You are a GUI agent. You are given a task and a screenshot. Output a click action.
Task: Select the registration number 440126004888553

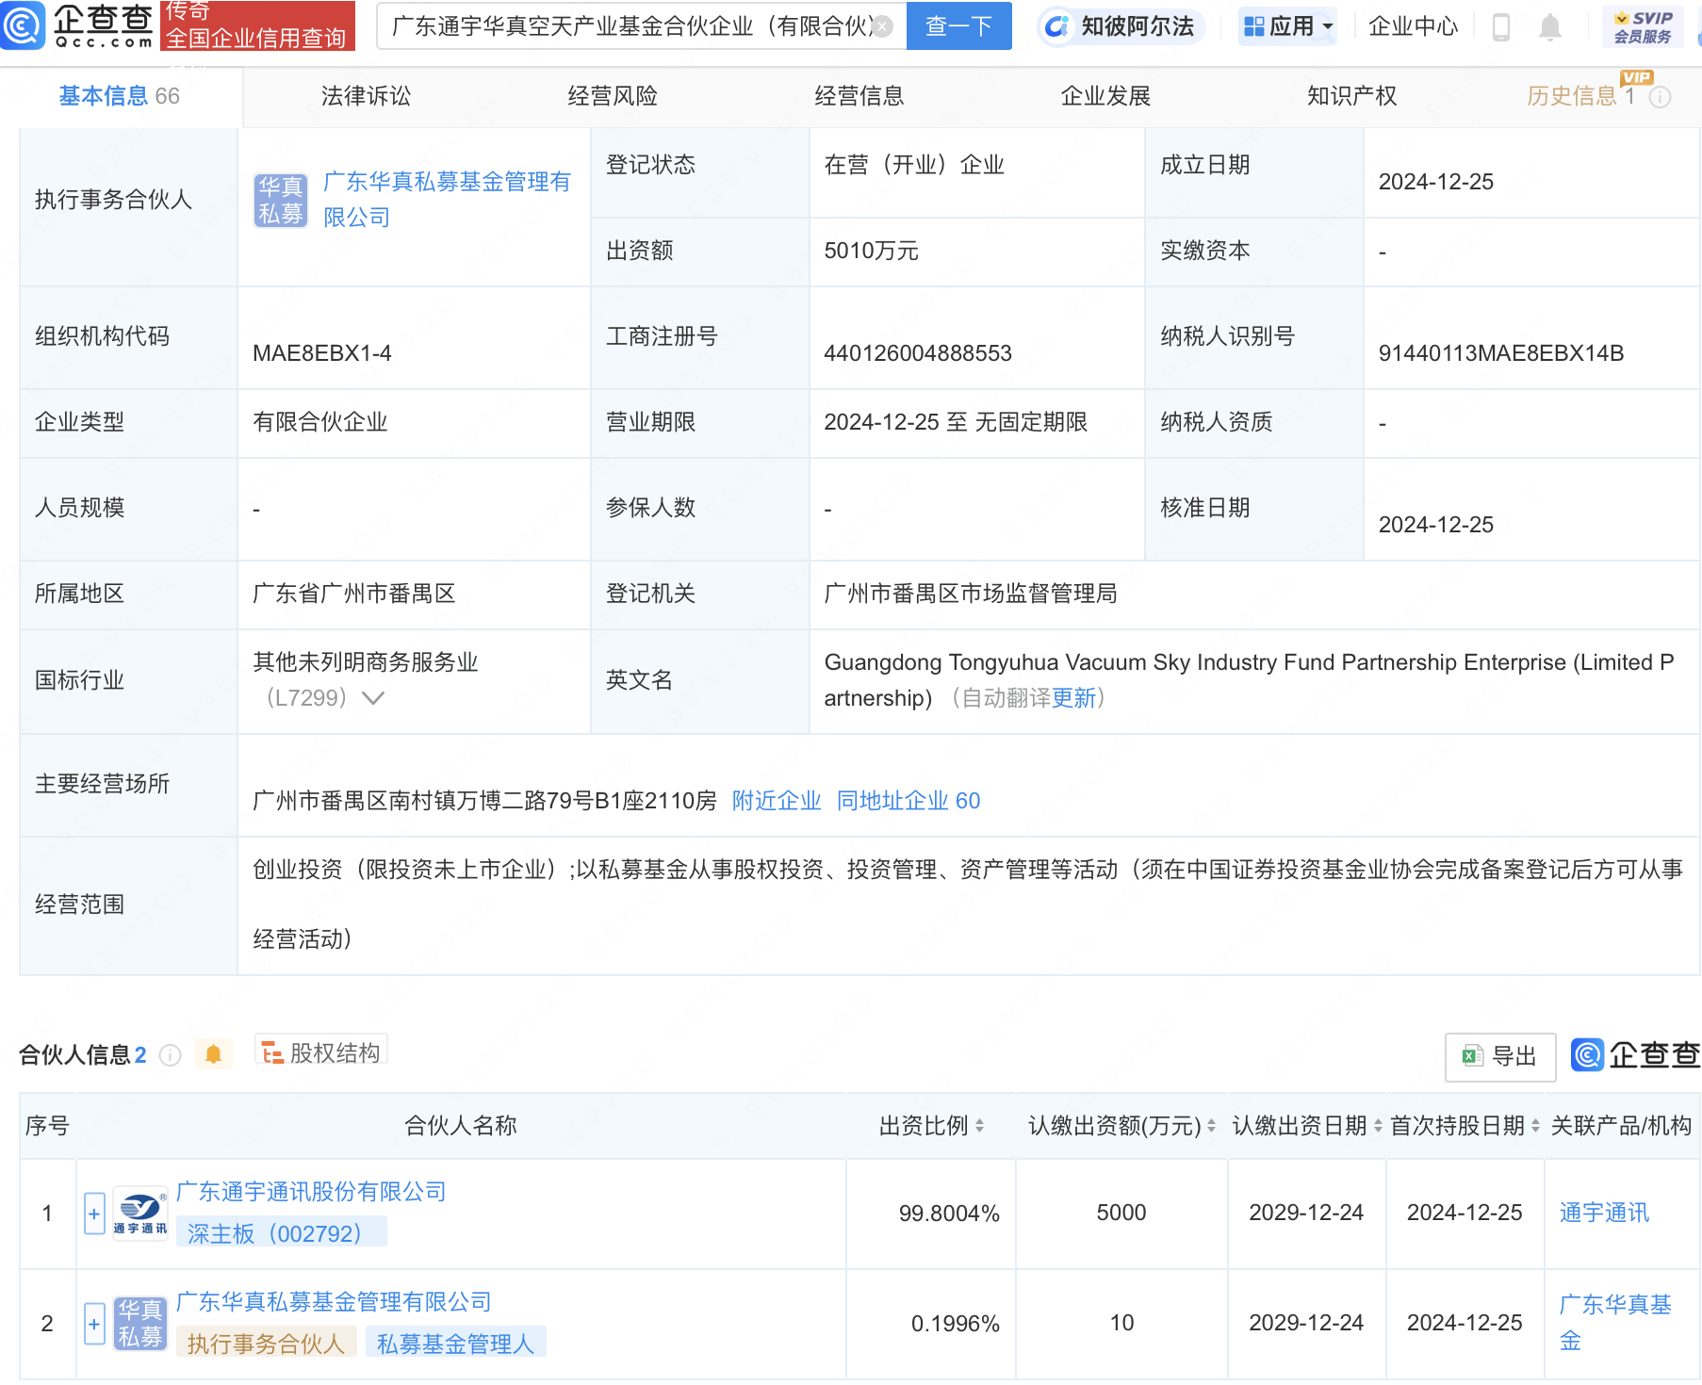pyautogui.click(x=918, y=353)
